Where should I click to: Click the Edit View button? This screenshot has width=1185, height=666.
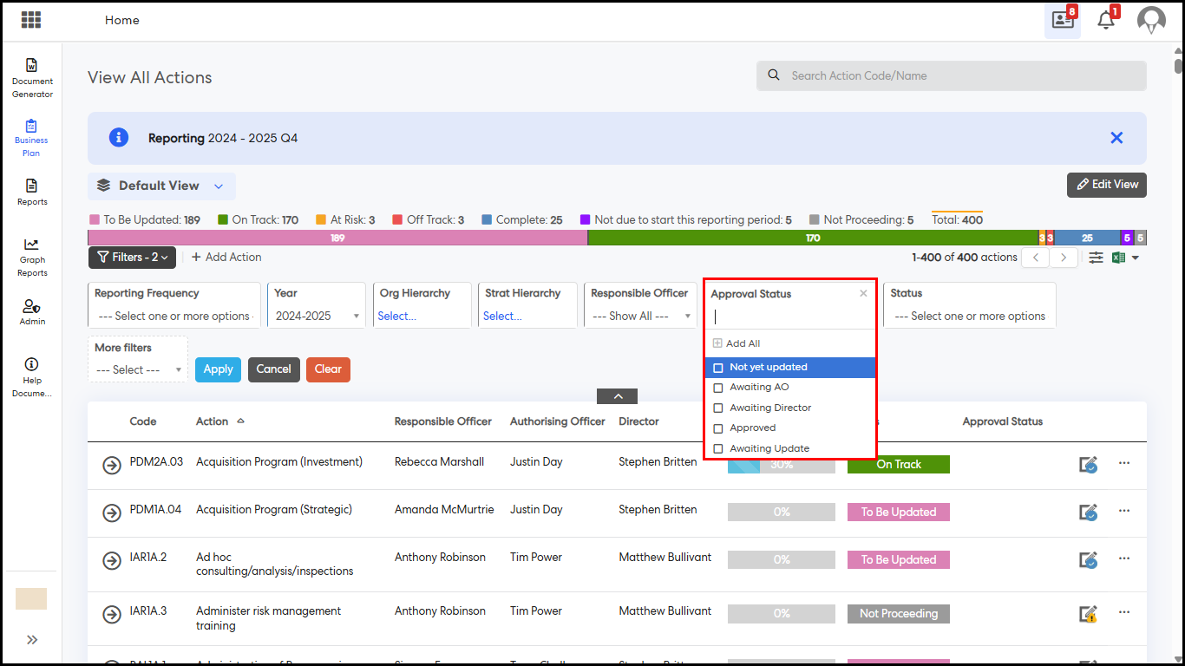(x=1106, y=185)
